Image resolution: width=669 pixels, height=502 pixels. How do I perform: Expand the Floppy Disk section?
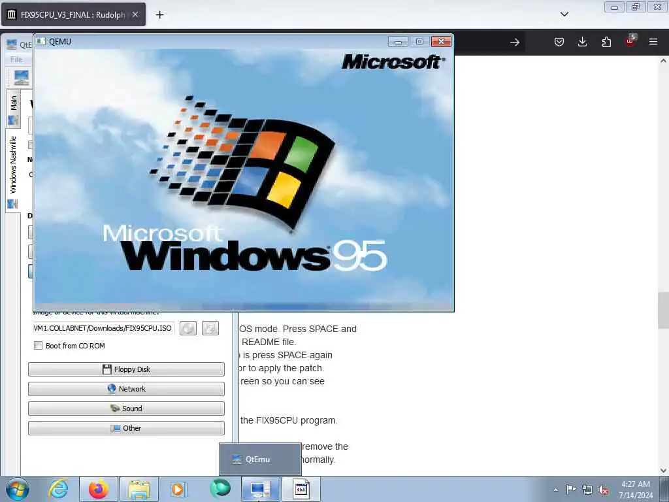pos(126,369)
